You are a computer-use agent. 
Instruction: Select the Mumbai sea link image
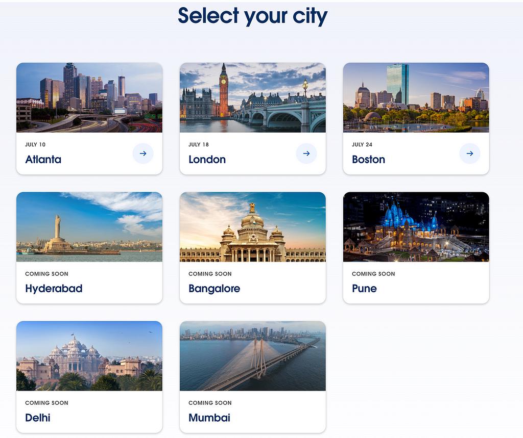[x=253, y=356]
